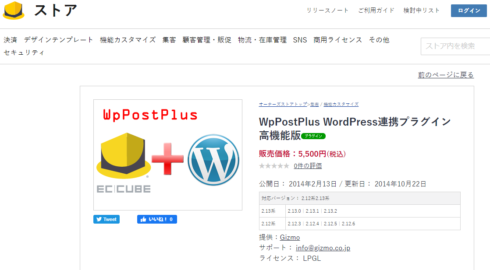Image resolution: width=490 pixels, height=270 pixels.
Task: Click the 2.12.3 version cell
Action: (x=295, y=224)
